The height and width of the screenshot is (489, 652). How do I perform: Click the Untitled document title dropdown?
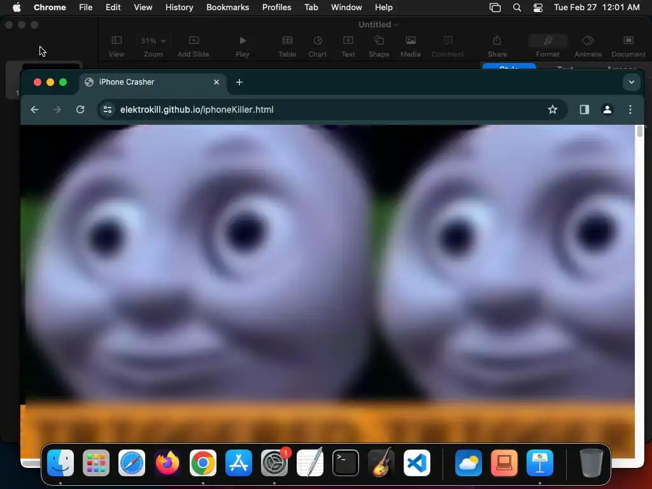click(x=378, y=25)
